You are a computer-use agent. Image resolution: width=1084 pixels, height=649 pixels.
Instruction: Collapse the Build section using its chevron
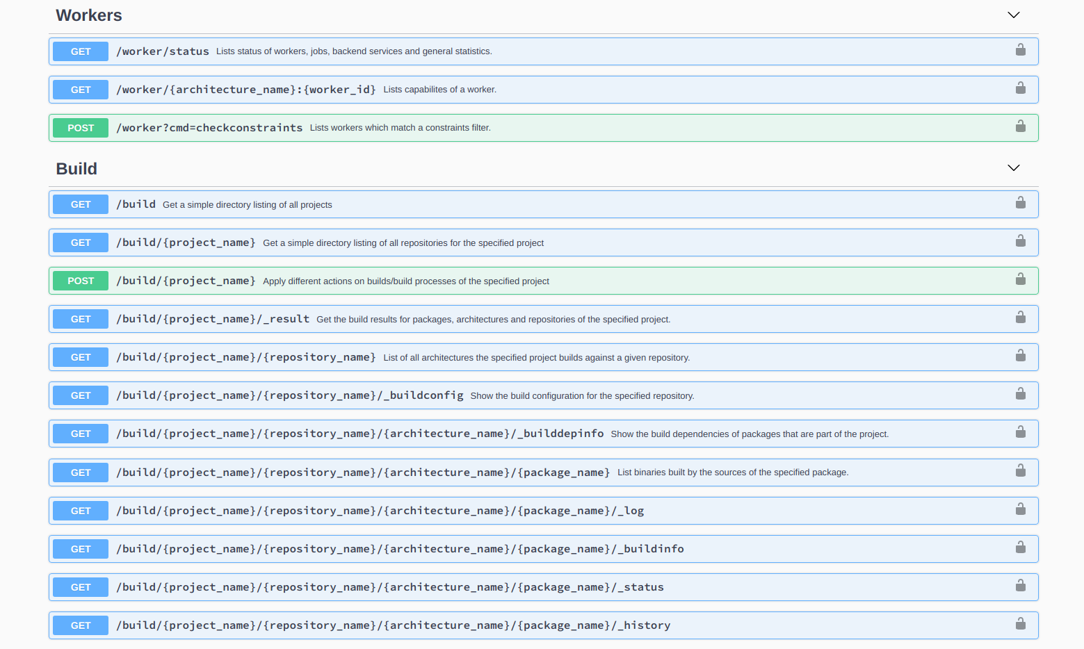tap(1013, 167)
